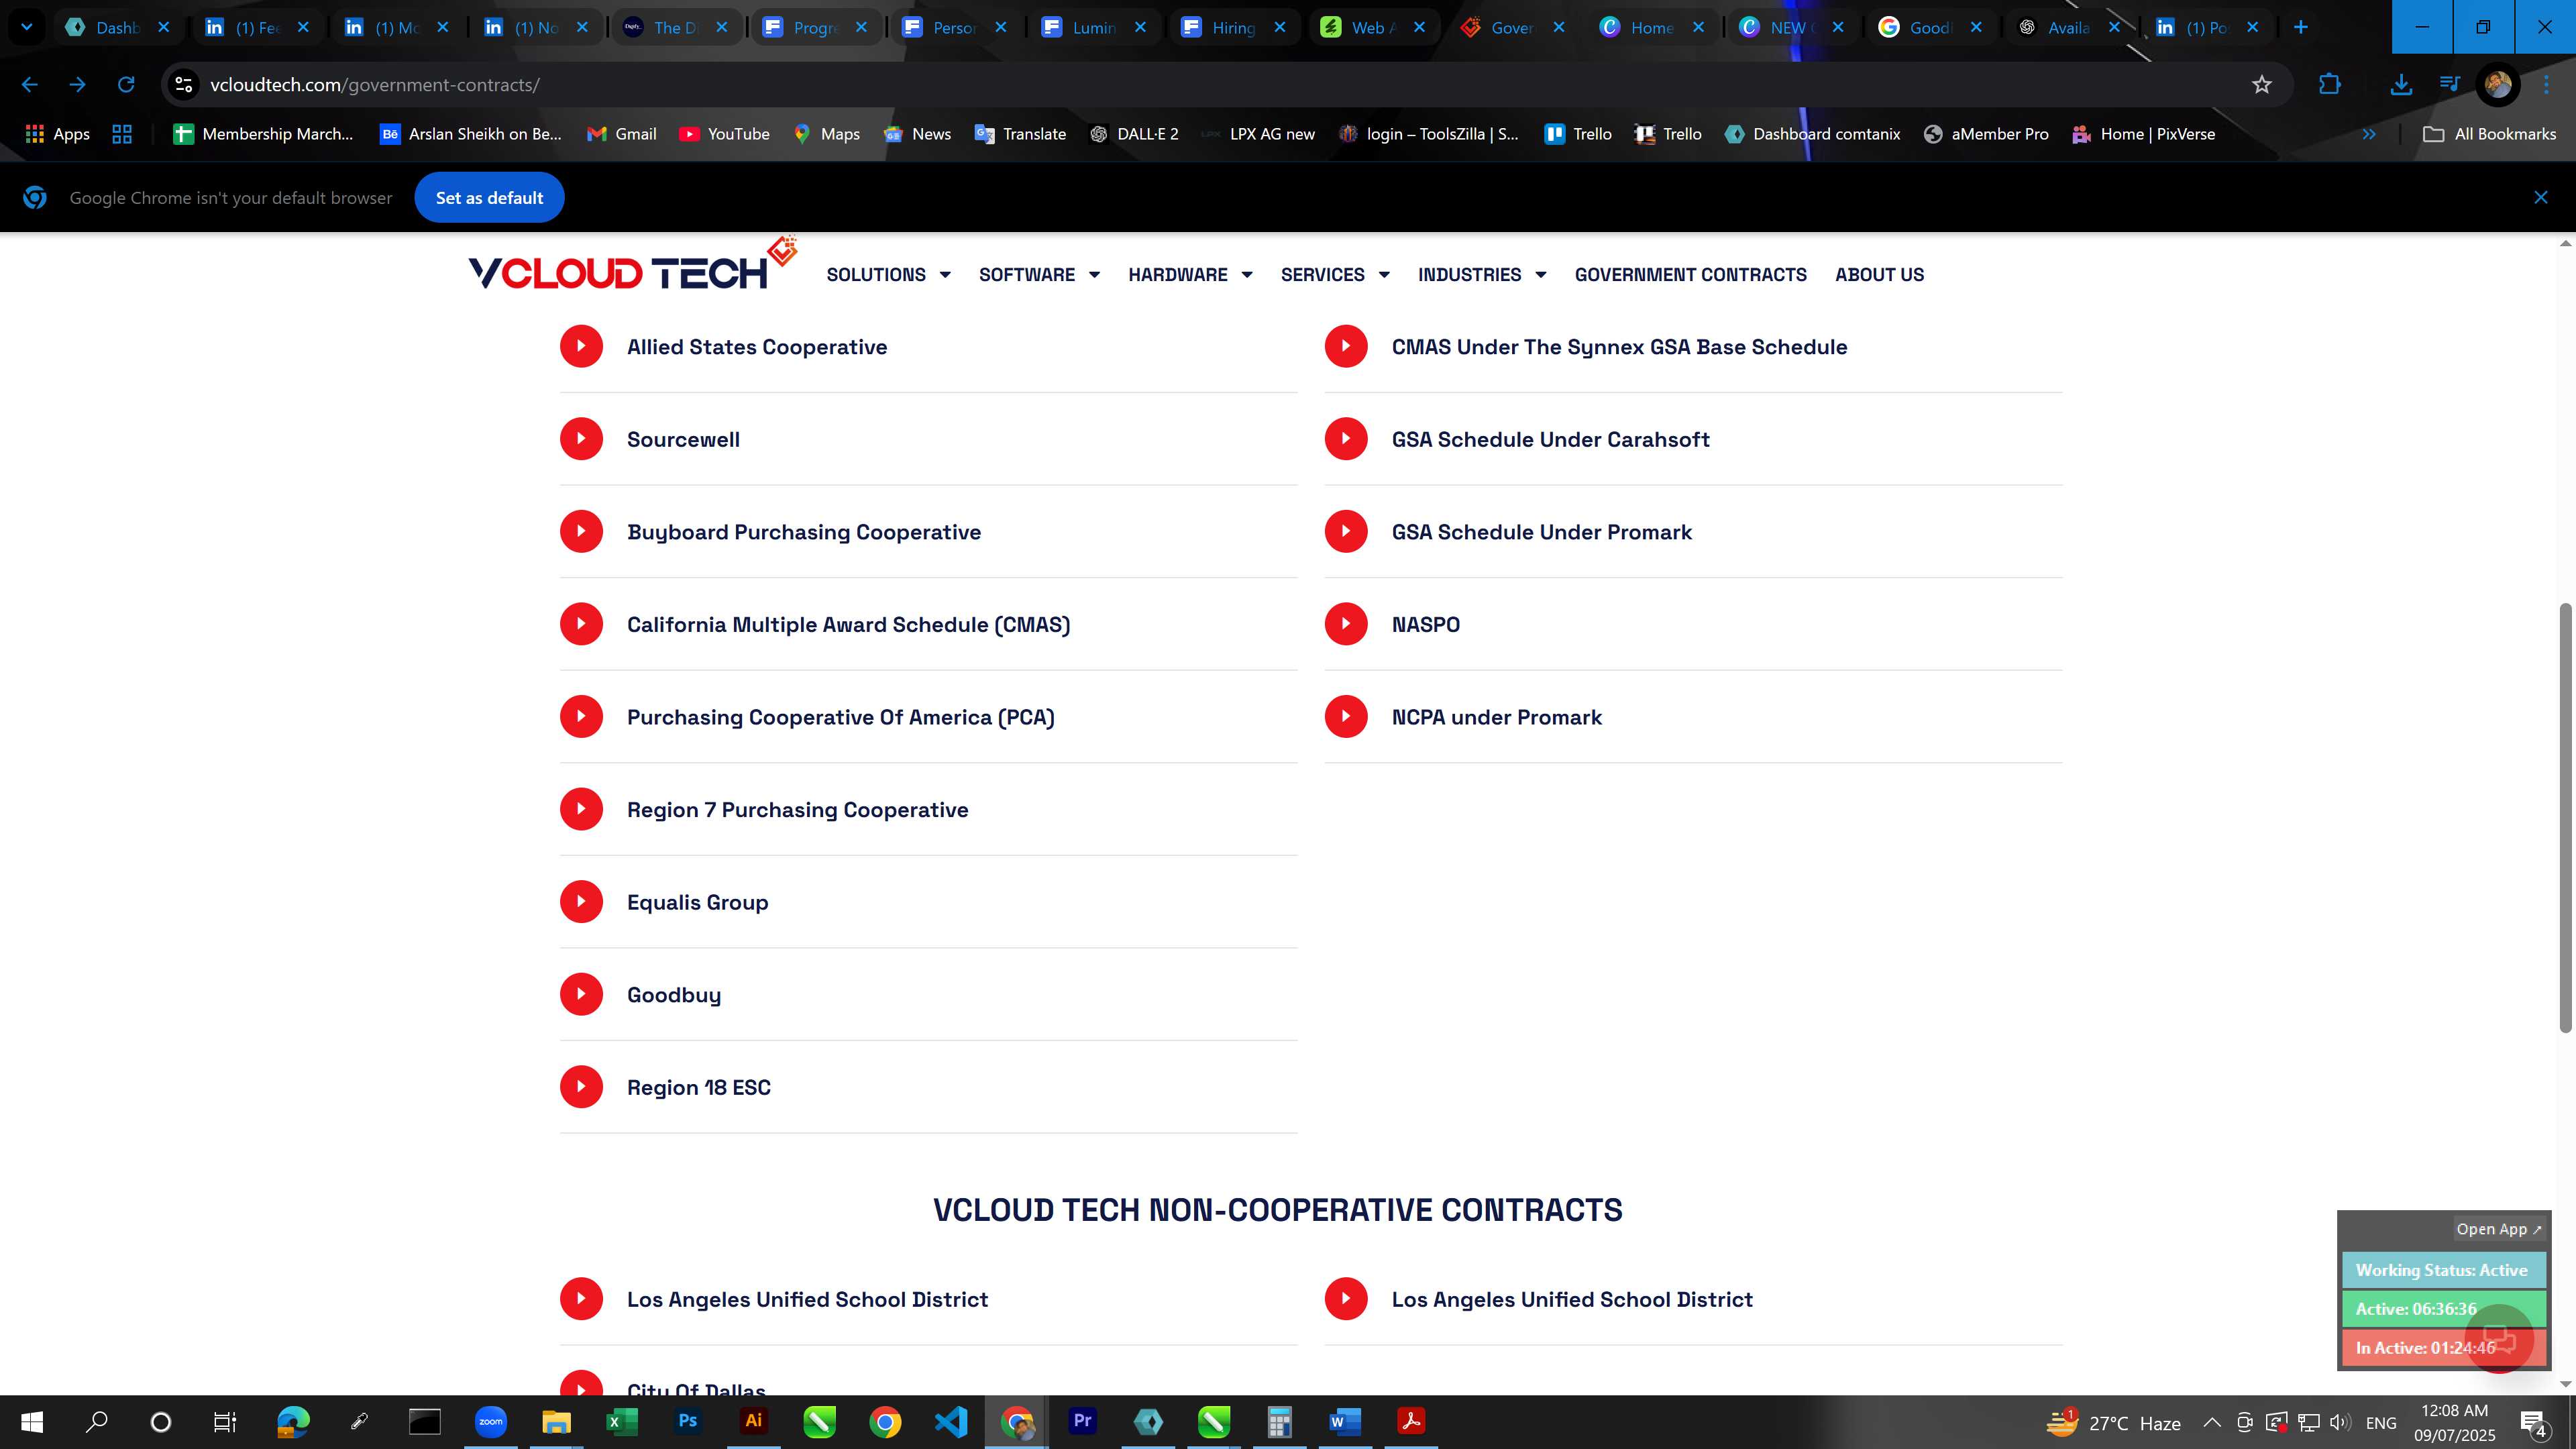Click Set as default button
Viewport: 2576px width, 1449px height.
(x=489, y=197)
